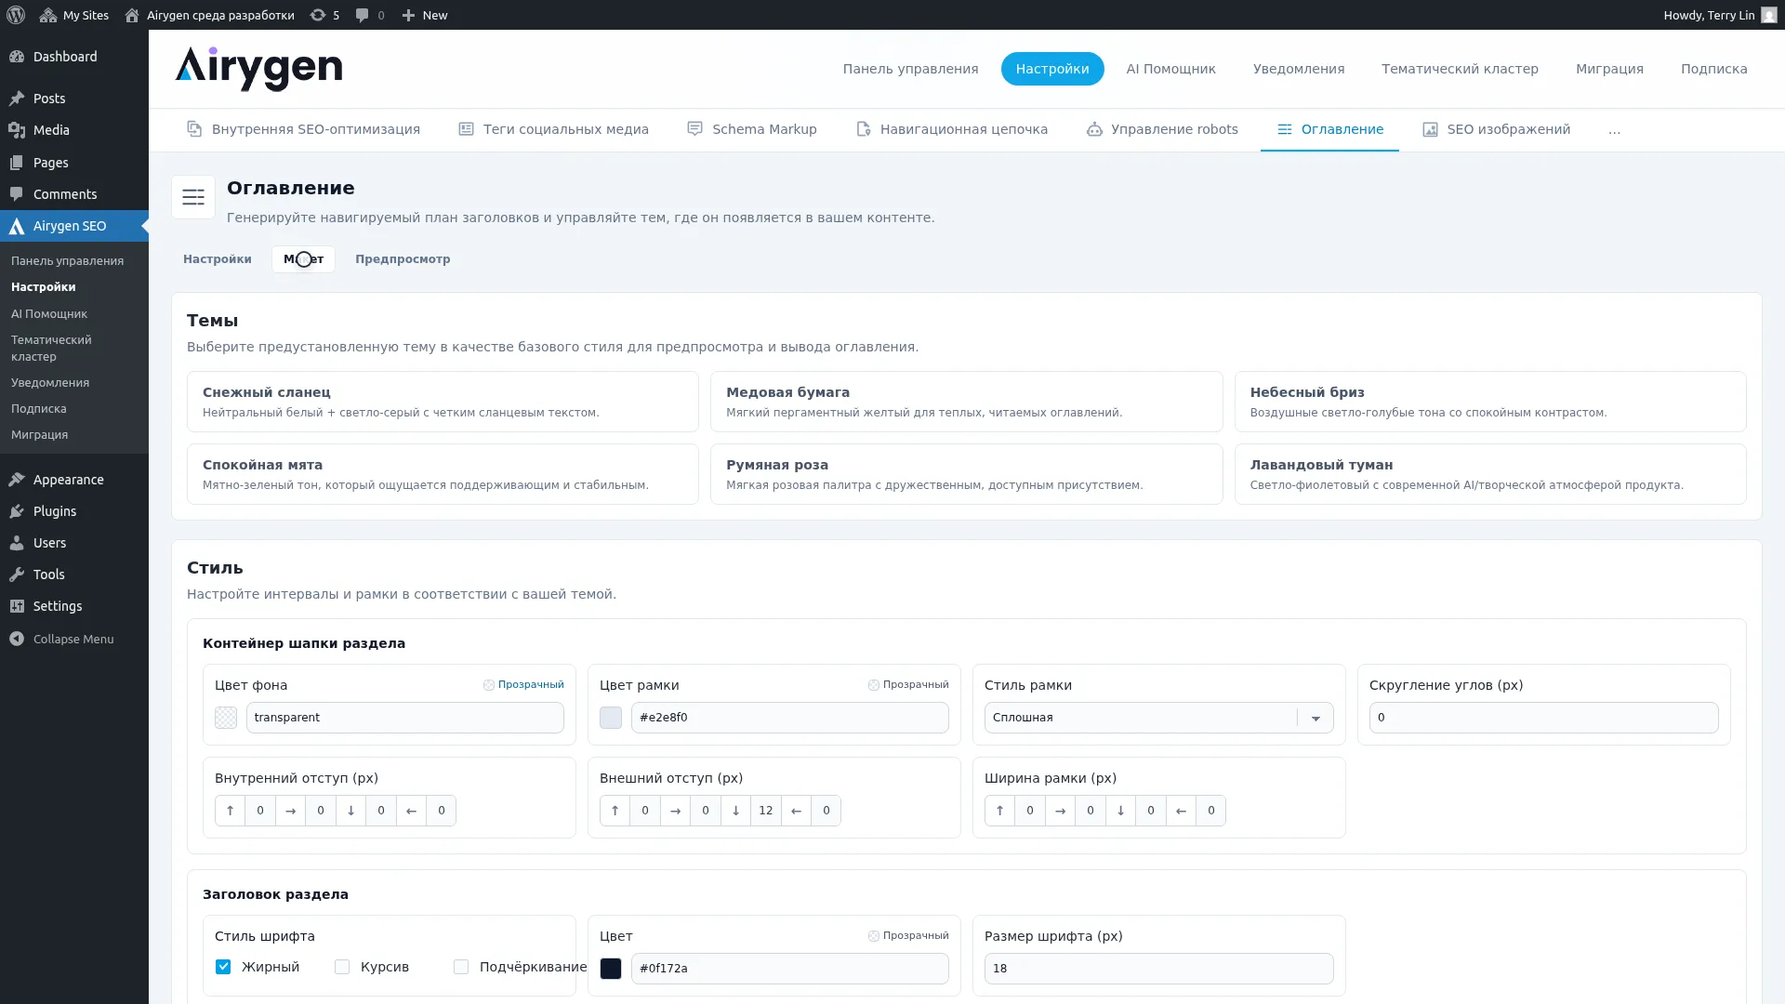Select the Оглавление tab
Image resolution: width=1785 pixels, height=1004 pixels.
(x=1329, y=129)
